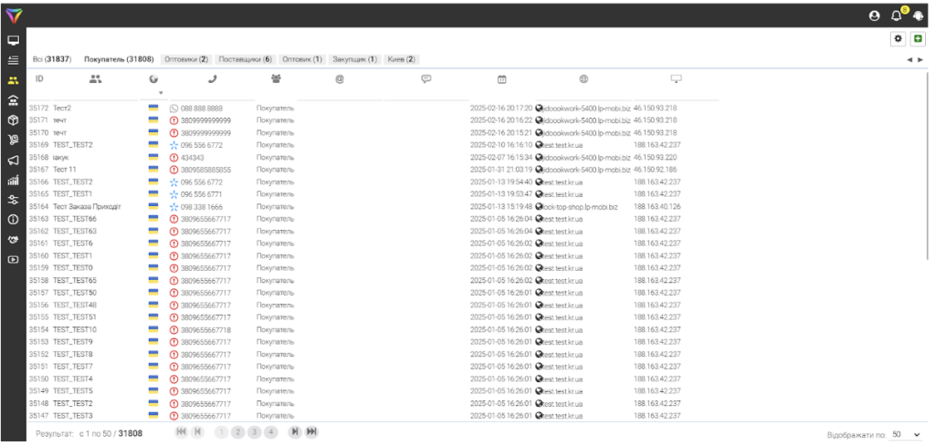This screenshot has height=446, width=935.
Task: Click the calendar date column header icon
Action: (501, 79)
